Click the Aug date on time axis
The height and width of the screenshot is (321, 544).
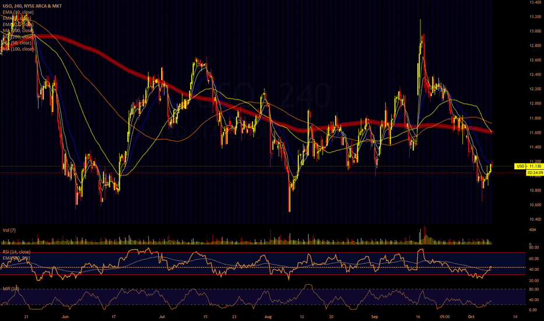tap(267, 316)
